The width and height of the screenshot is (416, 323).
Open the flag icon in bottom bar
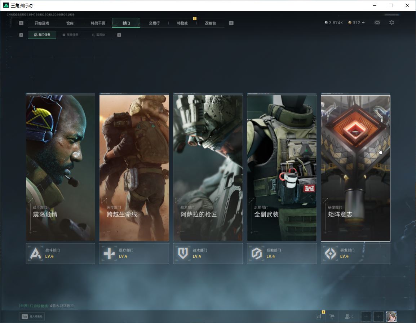coord(332,317)
